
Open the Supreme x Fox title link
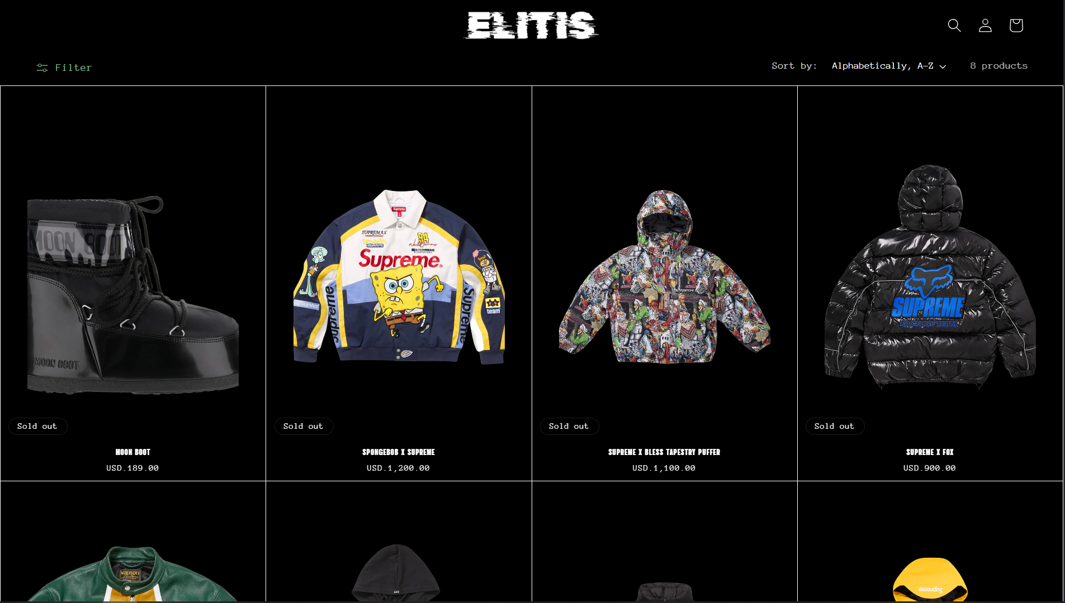[x=930, y=452]
